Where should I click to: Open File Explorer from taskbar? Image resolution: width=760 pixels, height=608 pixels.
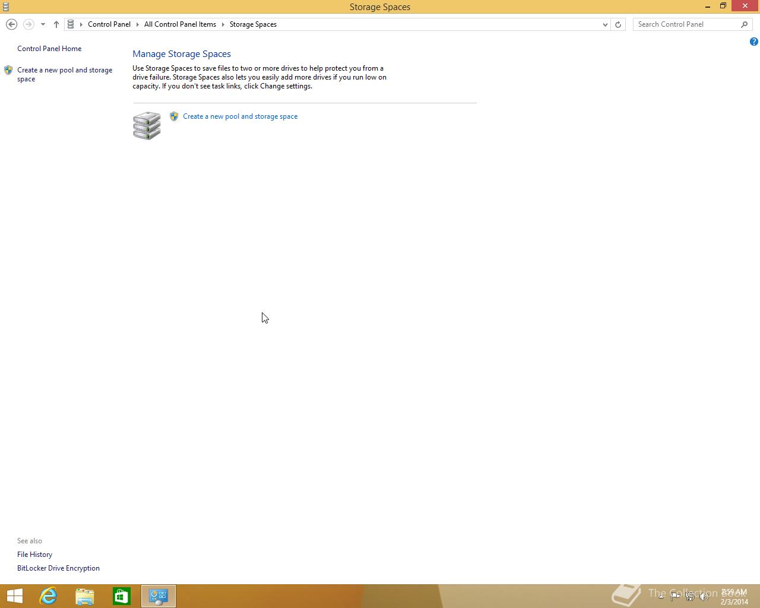(x=85, y=596)
